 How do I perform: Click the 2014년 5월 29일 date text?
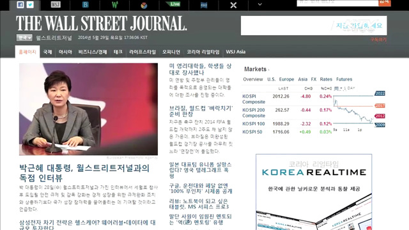112,38
